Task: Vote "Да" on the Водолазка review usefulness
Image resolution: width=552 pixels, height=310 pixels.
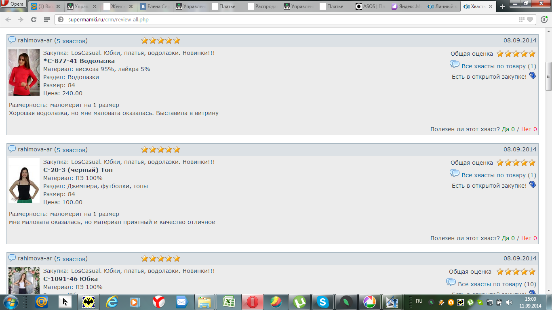Action: click(x=508, y=129)
